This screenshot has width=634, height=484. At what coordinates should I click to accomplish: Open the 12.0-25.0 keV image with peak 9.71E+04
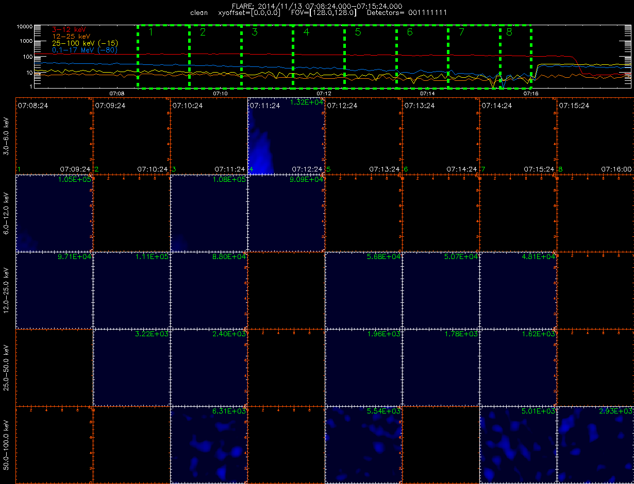tap(54, 290)
